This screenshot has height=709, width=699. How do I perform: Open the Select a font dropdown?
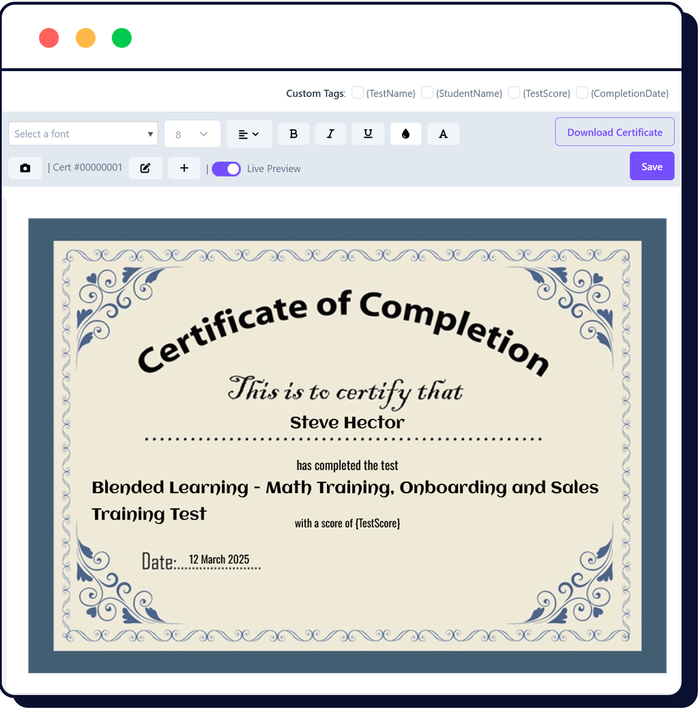83,134
